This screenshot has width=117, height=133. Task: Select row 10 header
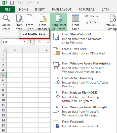click(3, 100)
